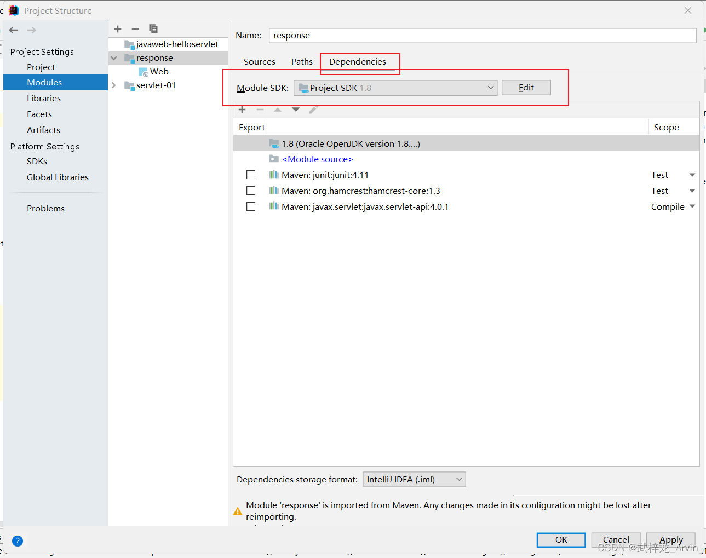Open help with the question mark icon
The height and width of the screenshot is (558, 706).
(x=18, y=541)
